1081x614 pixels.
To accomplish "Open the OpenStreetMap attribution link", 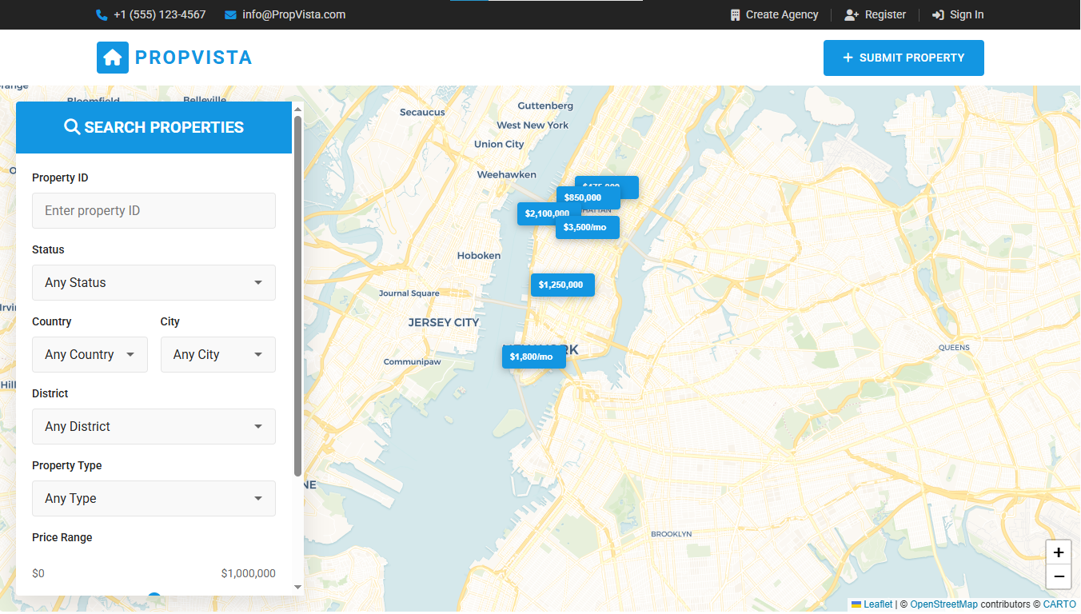I will pyautogui.click(x=943, y=604).
